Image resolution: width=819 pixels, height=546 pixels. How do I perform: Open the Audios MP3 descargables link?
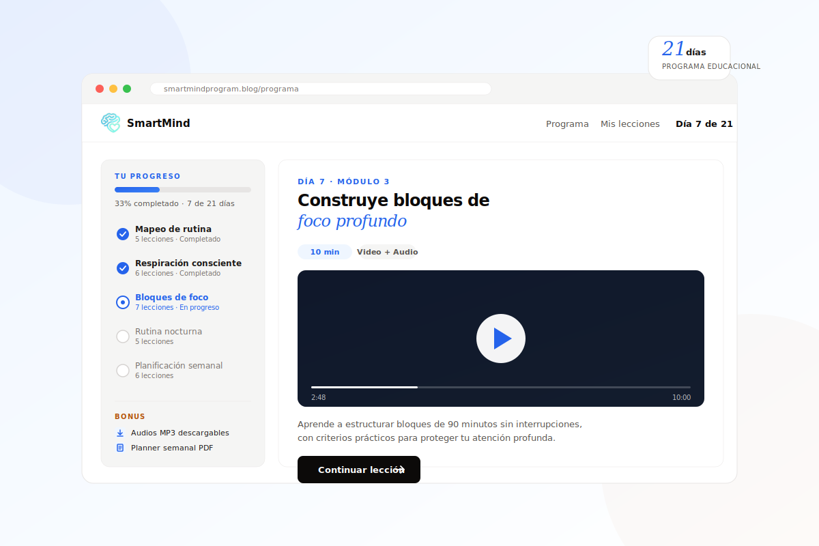coord(180,433)
